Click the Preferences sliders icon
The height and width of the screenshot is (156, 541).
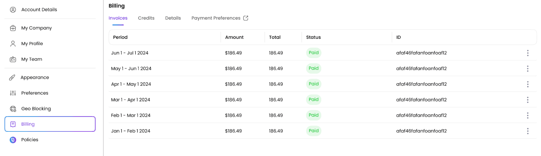[x=13, y=93]
